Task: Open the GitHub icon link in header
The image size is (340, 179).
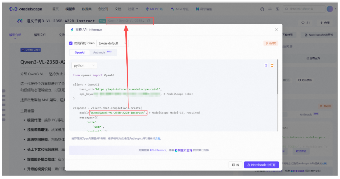Action: 262,9
